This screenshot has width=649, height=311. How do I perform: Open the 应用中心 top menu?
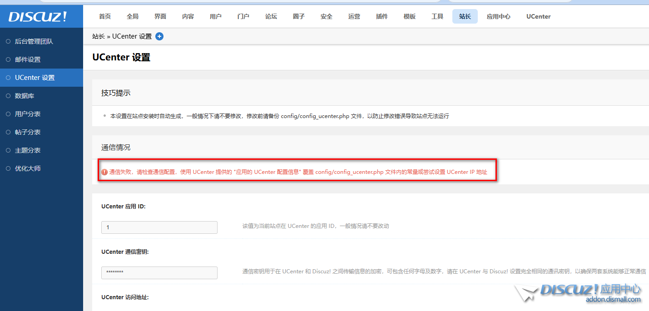tap(499, 16)
